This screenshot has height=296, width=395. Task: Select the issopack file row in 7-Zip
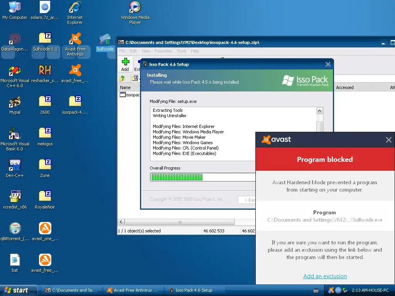pos(130,95)
